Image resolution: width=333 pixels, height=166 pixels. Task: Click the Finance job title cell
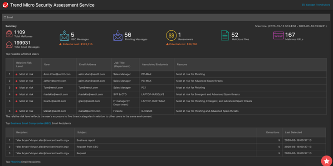[118, 111]
